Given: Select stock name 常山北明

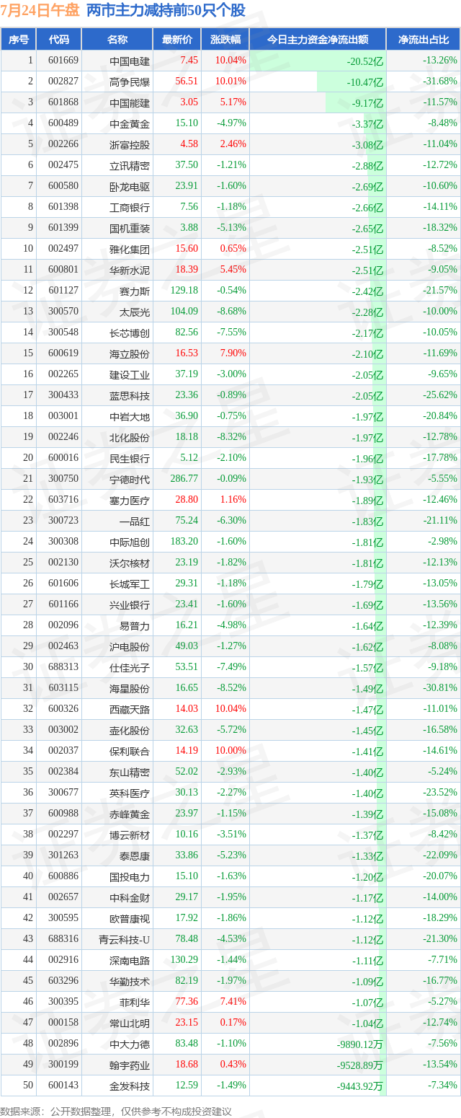Looking at the screenshot, I should click(130, 1023).
